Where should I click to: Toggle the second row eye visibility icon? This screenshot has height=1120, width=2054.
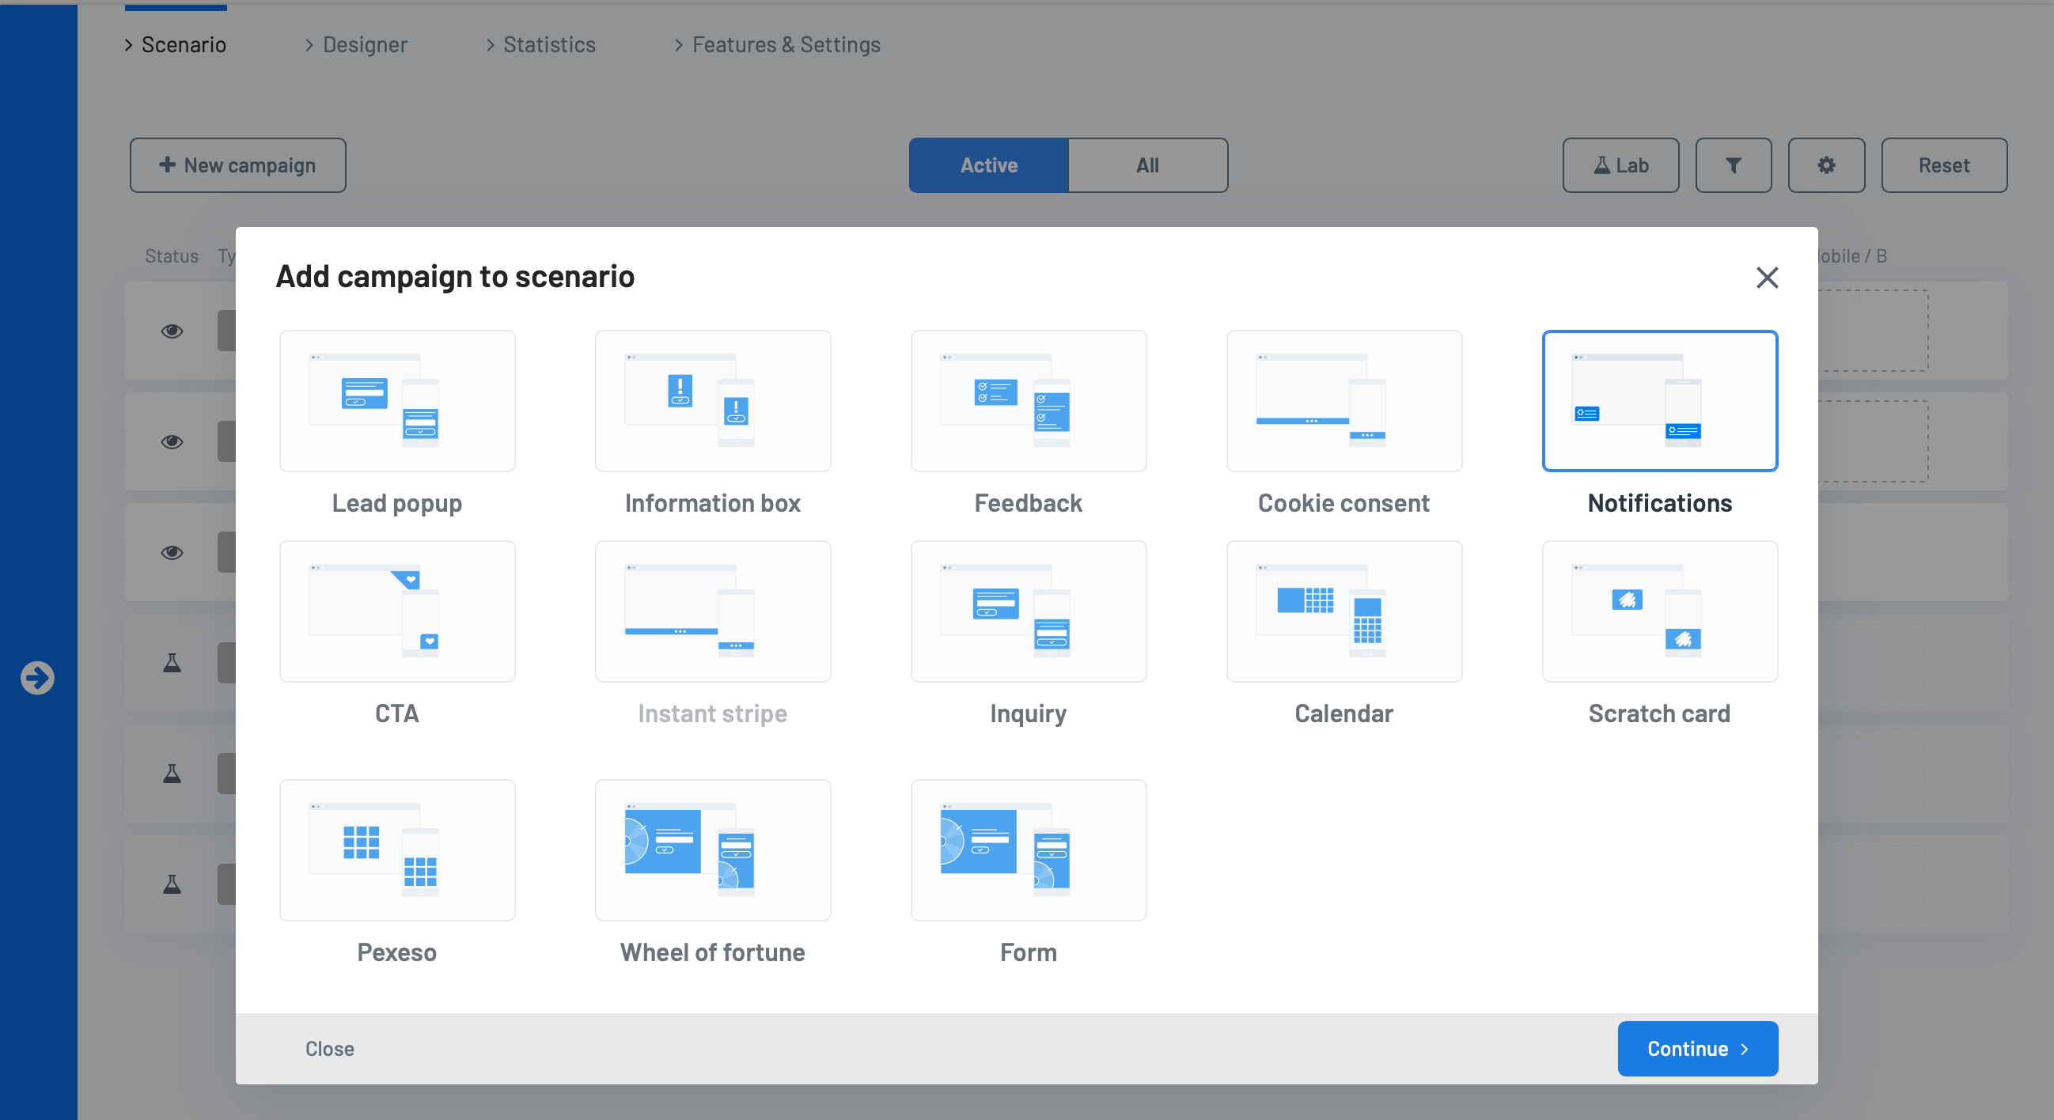[172, 441]
